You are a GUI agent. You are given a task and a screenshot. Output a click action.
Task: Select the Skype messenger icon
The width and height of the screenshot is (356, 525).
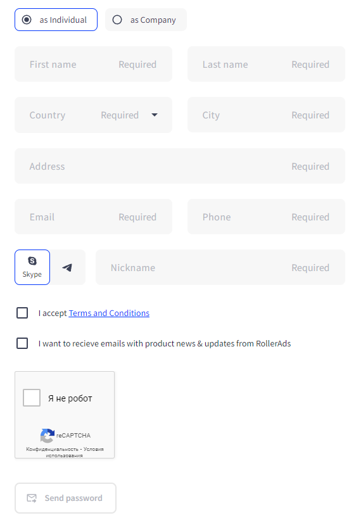coord(32,261)
